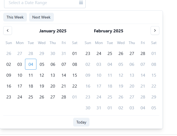Pick 26 Wednesday in February's first row

tap(121, 53)
